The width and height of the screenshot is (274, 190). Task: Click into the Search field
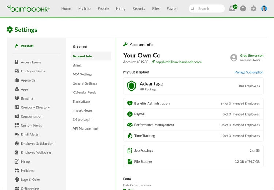click(x=207, y=8)
